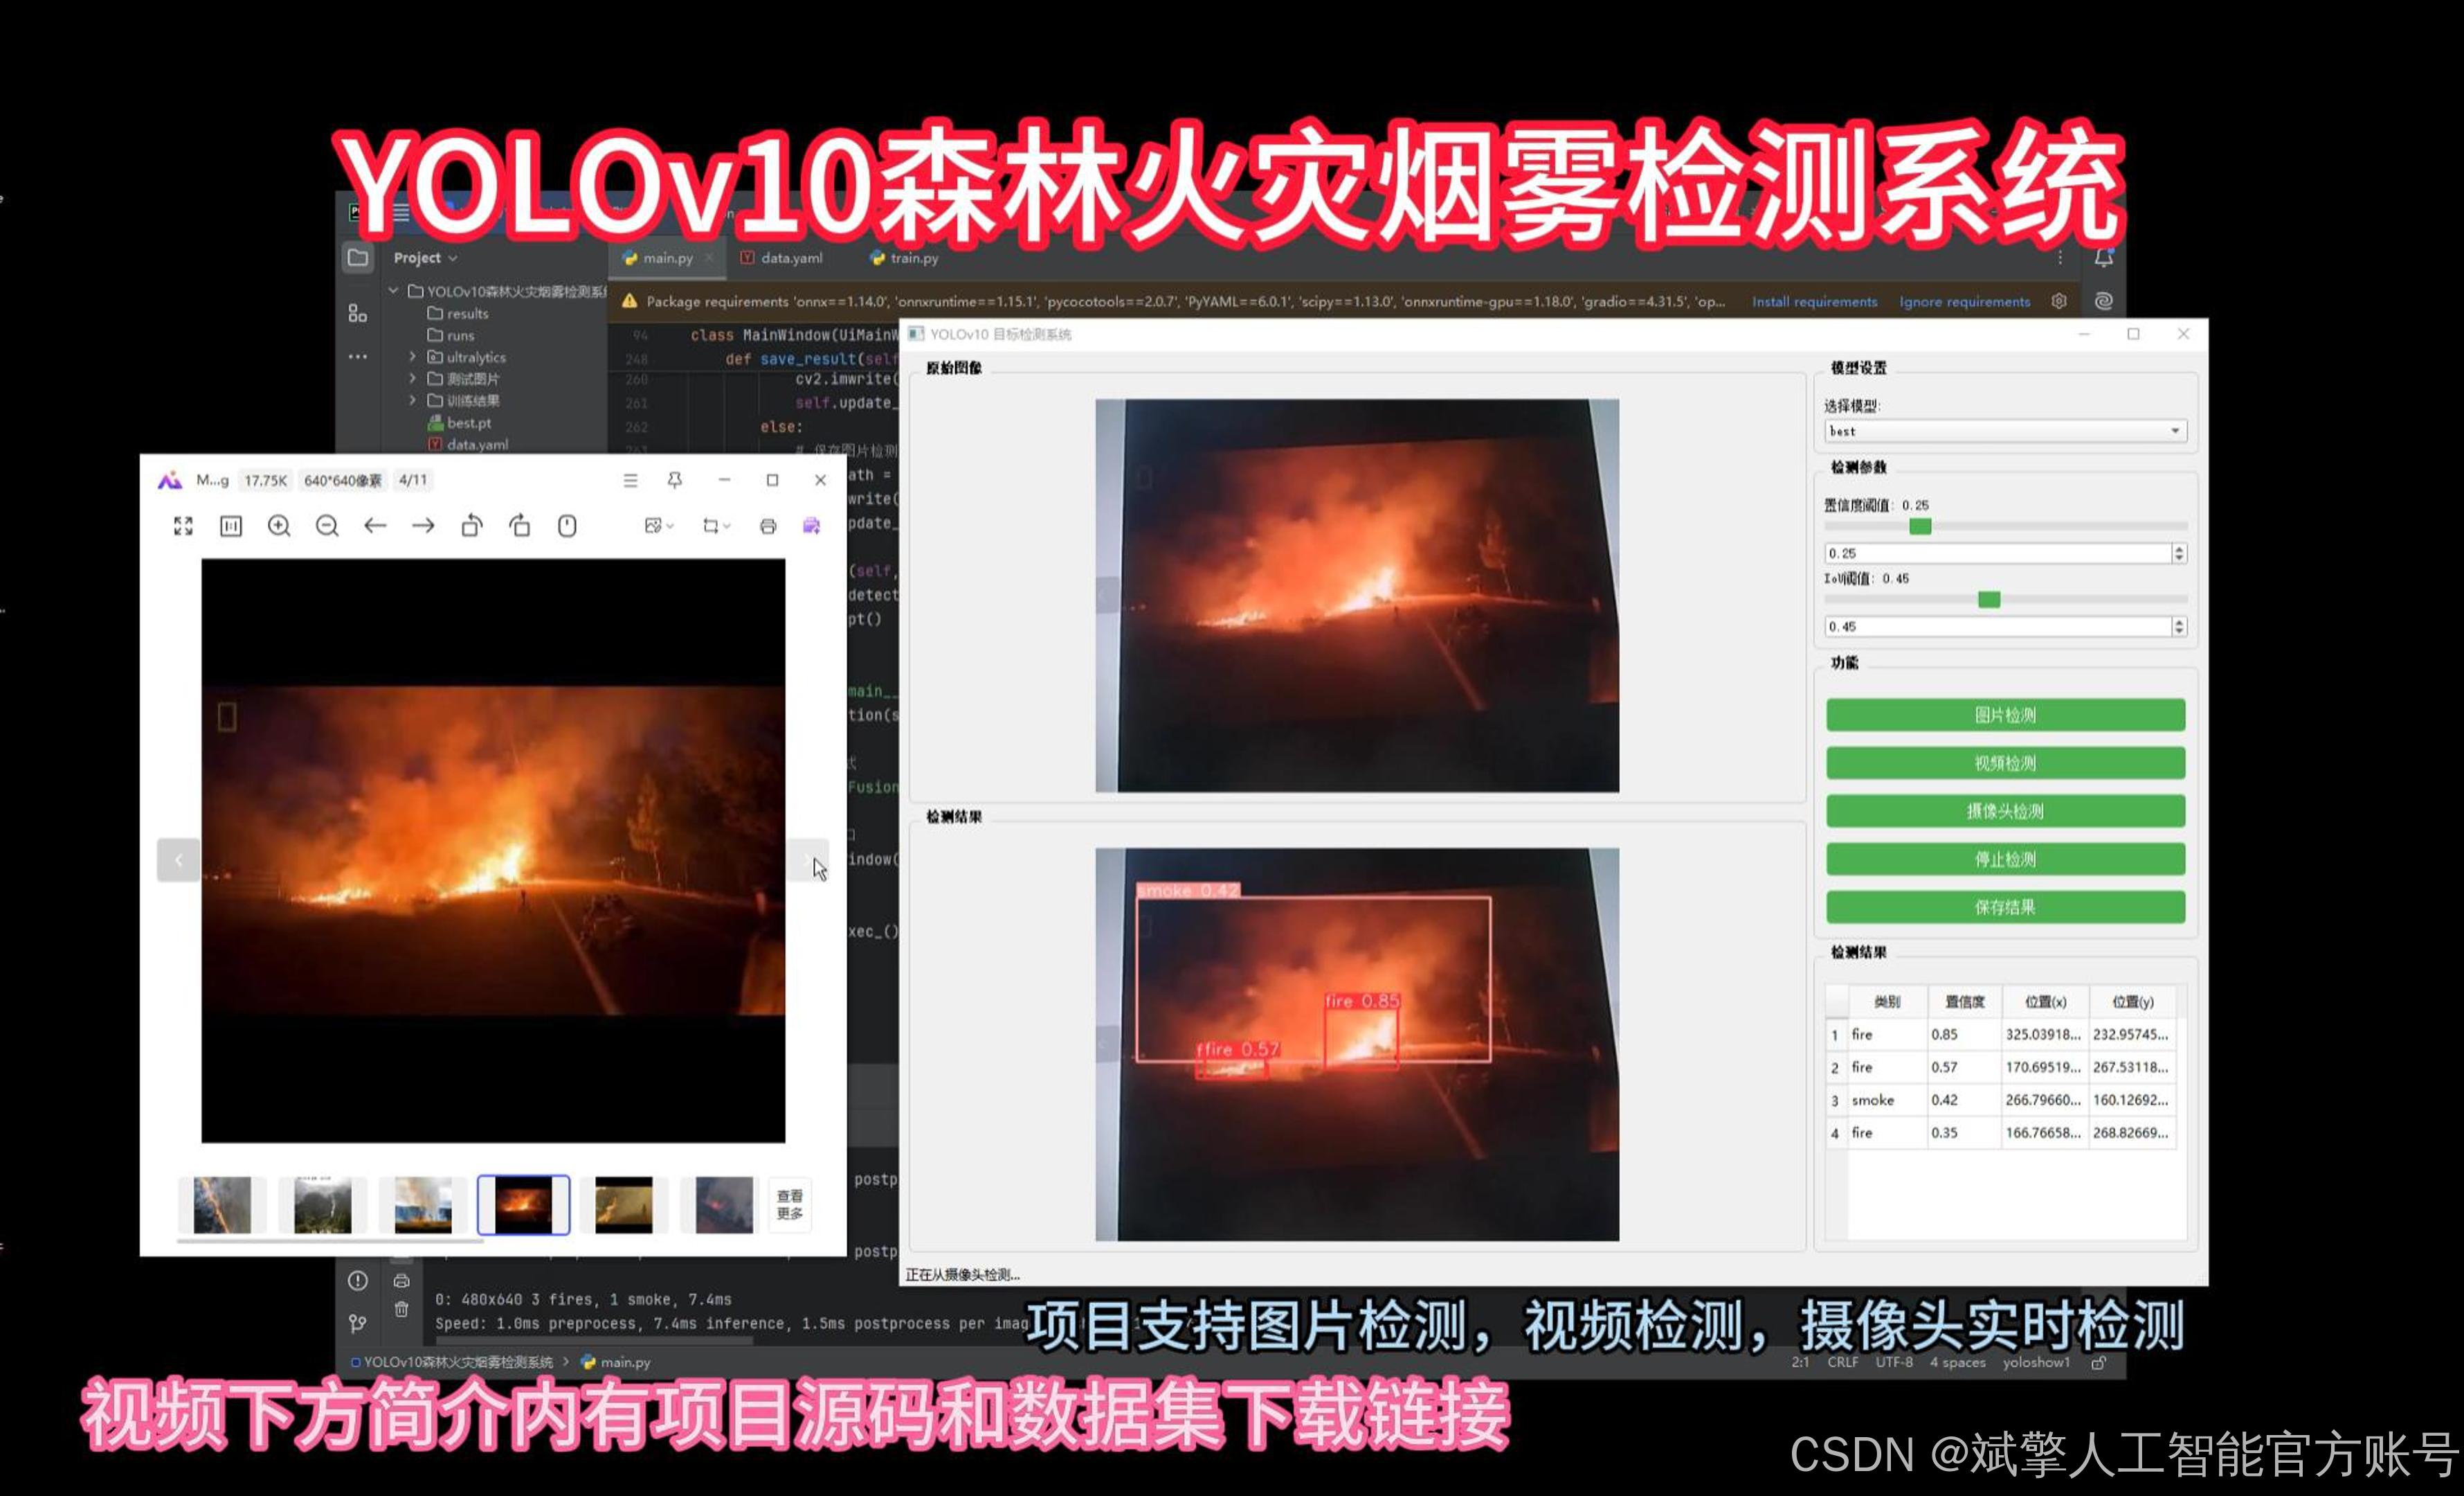Enter fullscreen view in image viewer
Screen dimensions: 2464x1496
coord(183,526)
